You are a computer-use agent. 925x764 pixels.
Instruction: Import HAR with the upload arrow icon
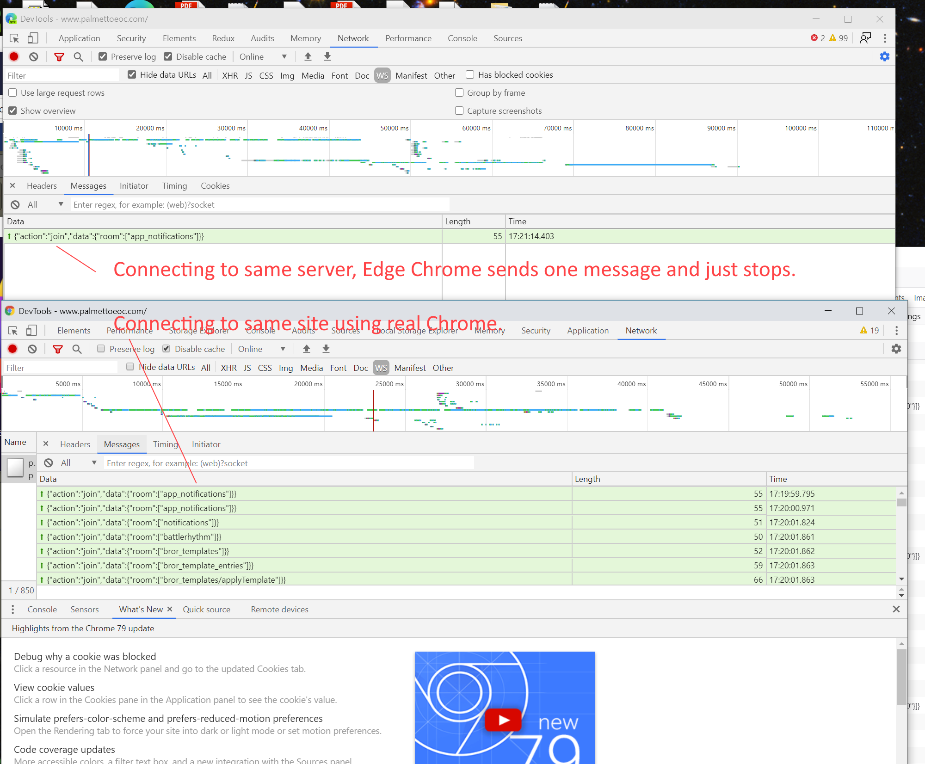(308, 56)
